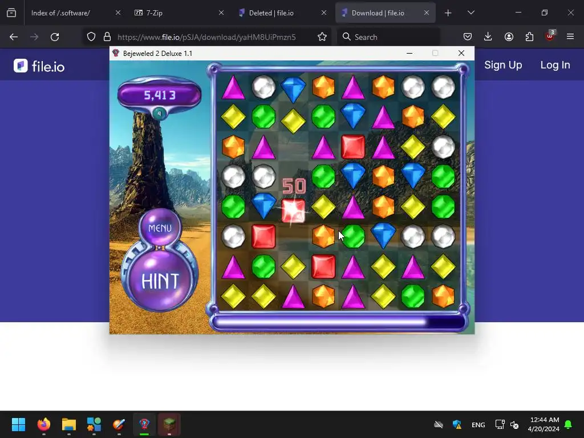
Task: Open the tracking protection shield
Action: coord(91,37)
